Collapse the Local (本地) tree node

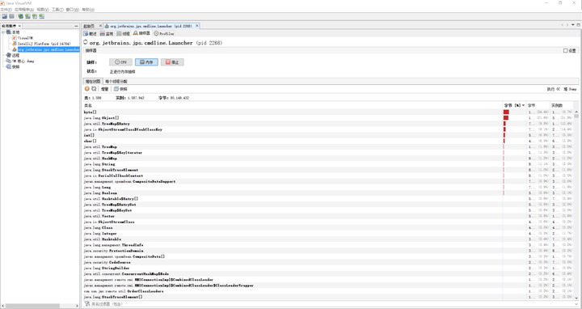(3, 32)
